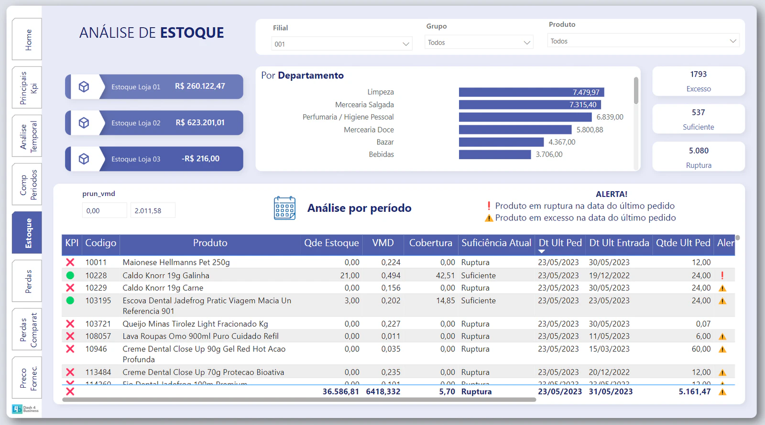Open the Perdas Comparat tab

click(x=27, y=329)
